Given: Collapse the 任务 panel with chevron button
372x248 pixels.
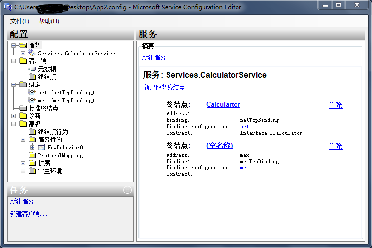Looking at the screenshot, I should pyautogui.click(x=127, y=190).
